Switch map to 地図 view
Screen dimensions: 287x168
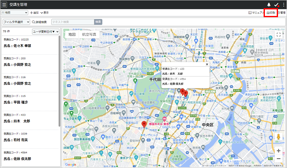coord(72,34)
